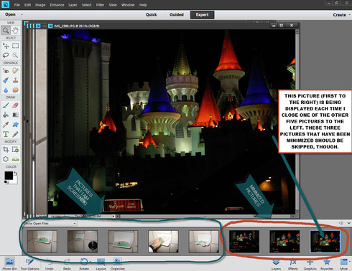Open the View menu
The width and height of the screenshot is (352, 271).
pos(113,5)
